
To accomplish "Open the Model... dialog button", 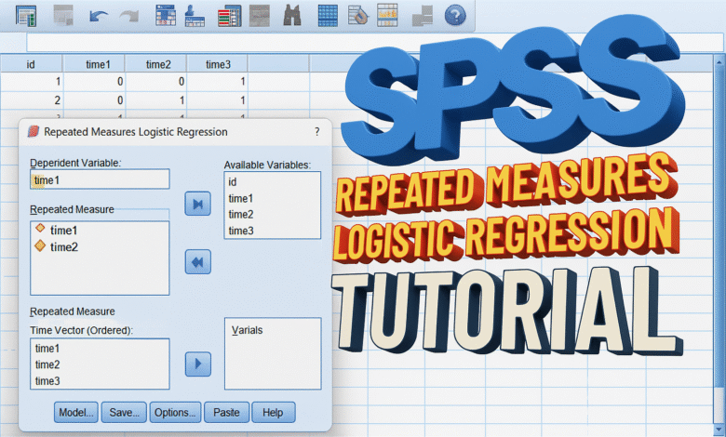I will [x=76, y=413].
